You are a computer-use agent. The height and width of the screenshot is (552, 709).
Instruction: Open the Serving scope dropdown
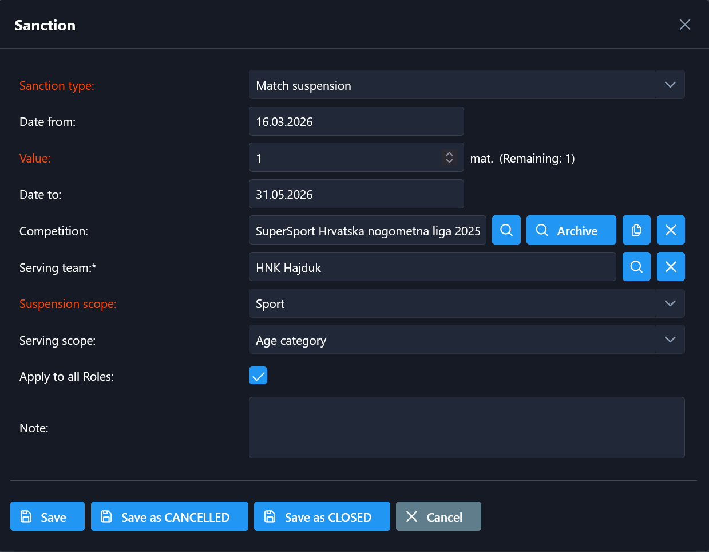point(670,340)
